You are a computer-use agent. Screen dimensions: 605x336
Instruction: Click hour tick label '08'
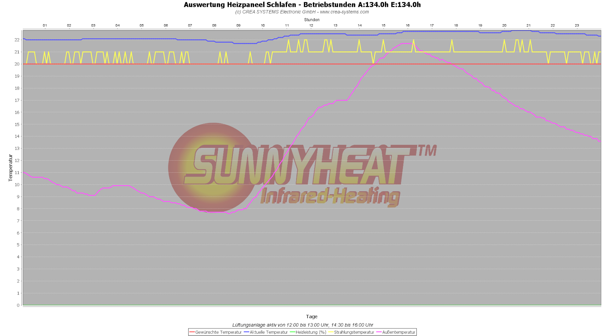click(214, 25)
